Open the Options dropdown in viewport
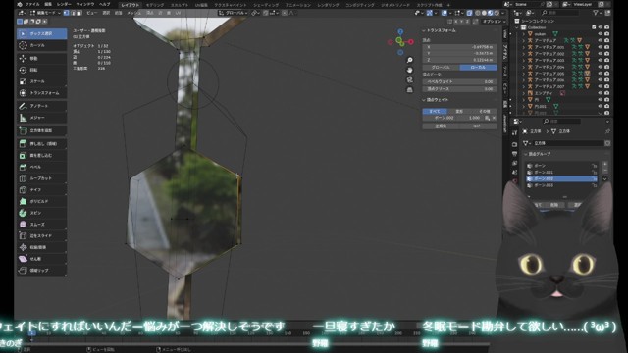This screenshot has width=628, height=353. [493, 21]
